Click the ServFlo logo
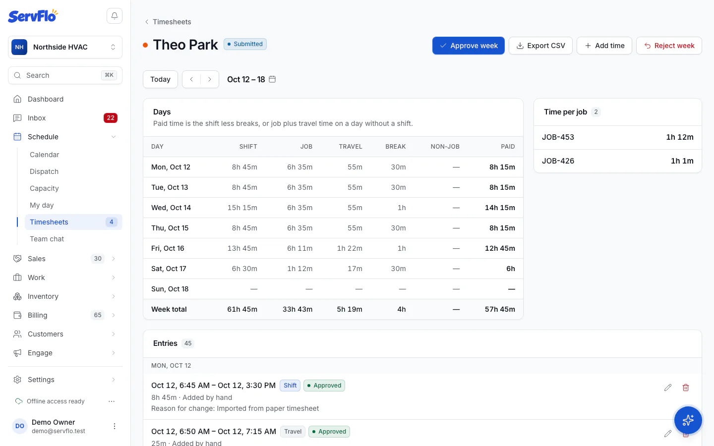This screenshot has height=446, width=714. click(33, 16)
